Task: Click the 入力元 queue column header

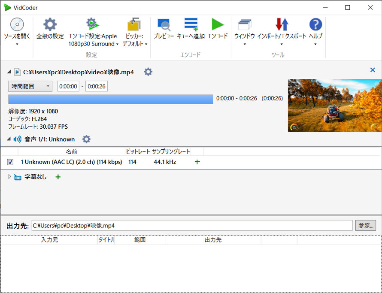Action: pos(49,240)
